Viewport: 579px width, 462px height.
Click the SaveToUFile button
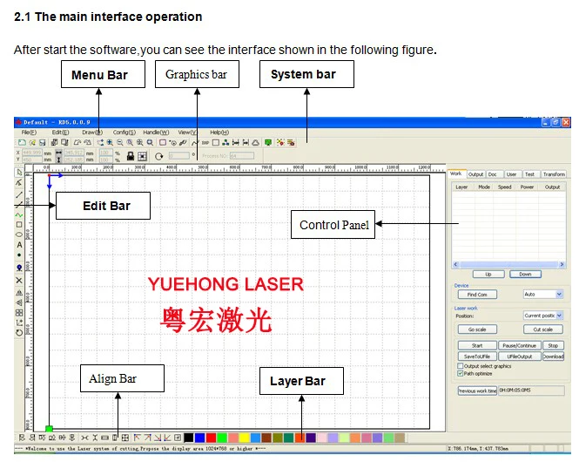point(477,357)
